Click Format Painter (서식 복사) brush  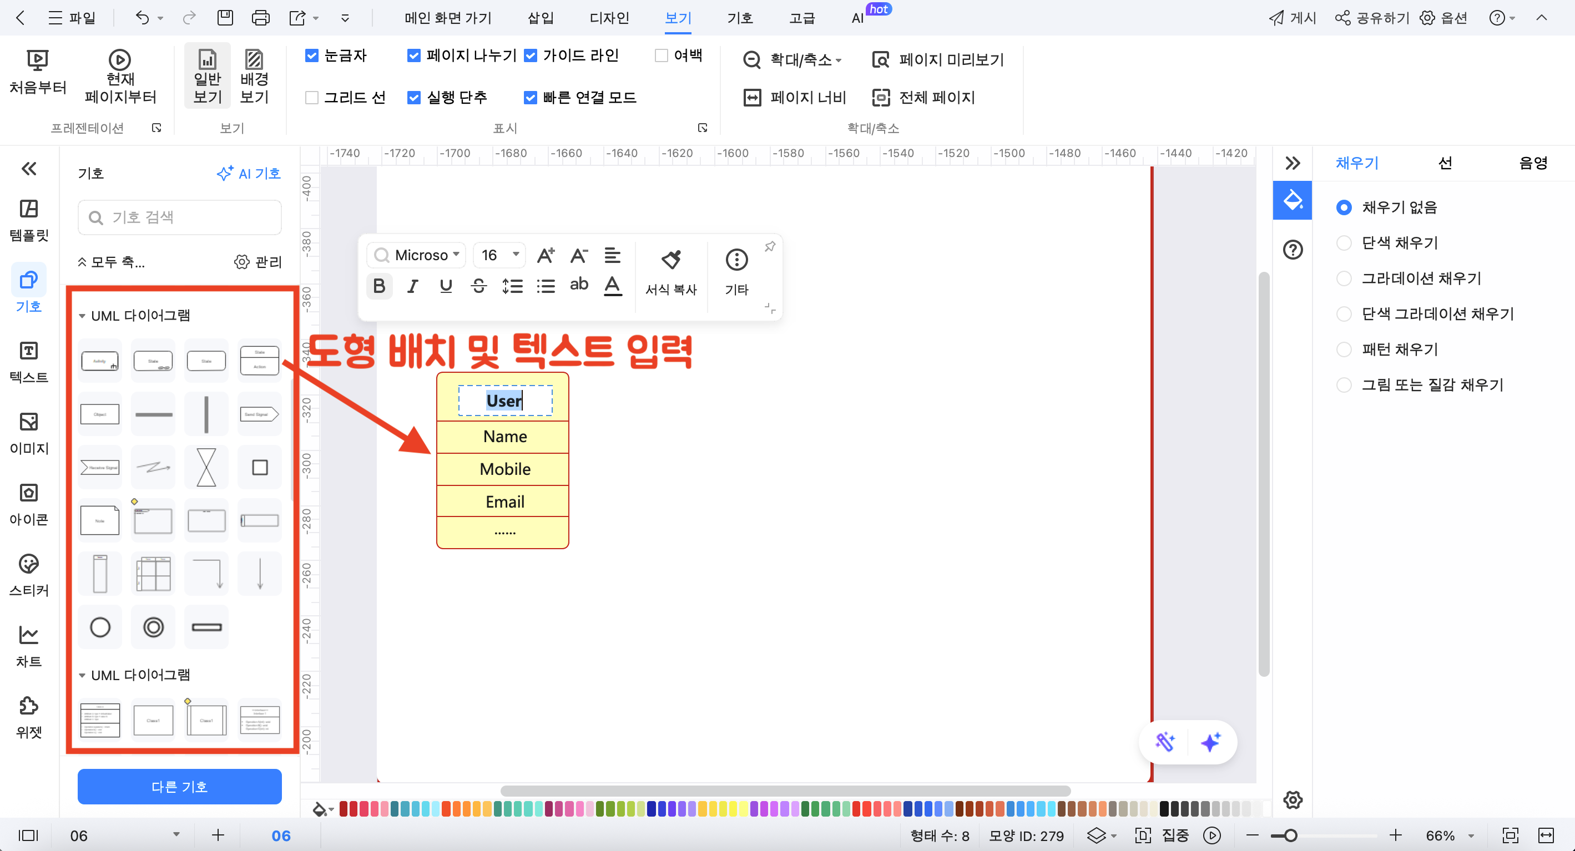coord(671,272)
